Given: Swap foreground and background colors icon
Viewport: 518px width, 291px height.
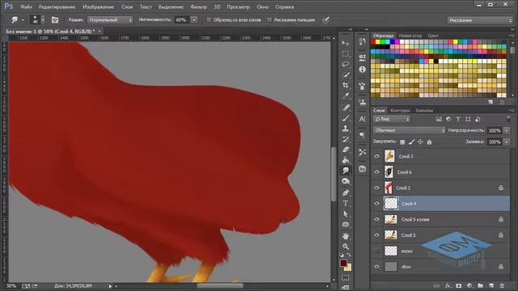Looking at the screenshot, I should pyautogui.click(x=349, y=255).
